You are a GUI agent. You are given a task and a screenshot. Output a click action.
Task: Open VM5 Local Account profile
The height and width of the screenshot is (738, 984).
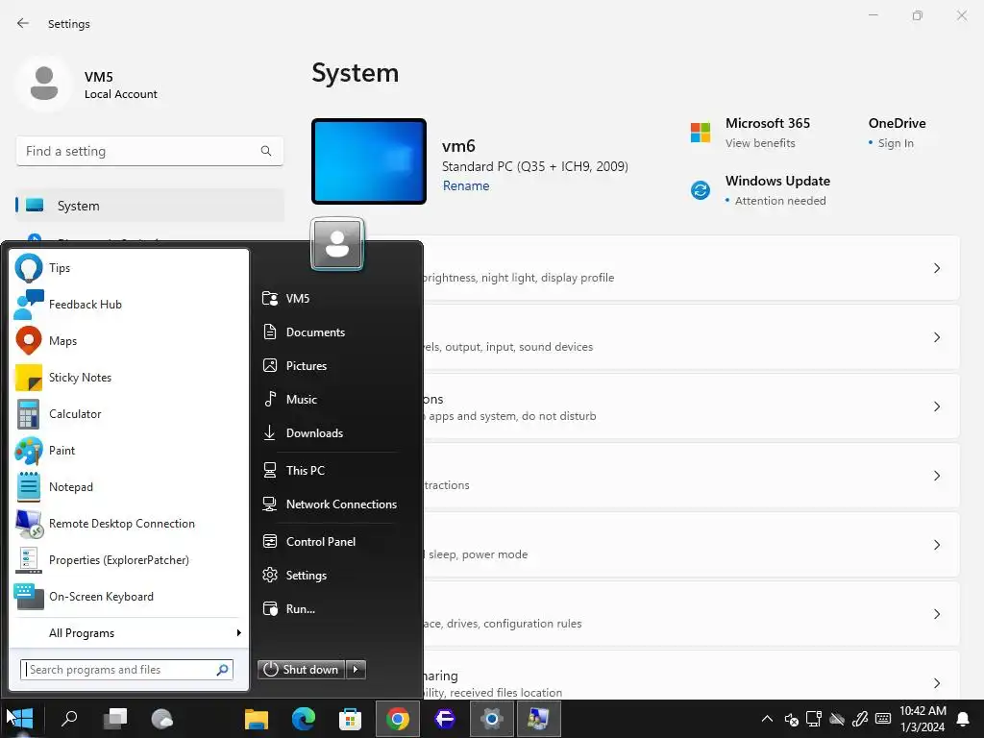[x=87, y=85]
